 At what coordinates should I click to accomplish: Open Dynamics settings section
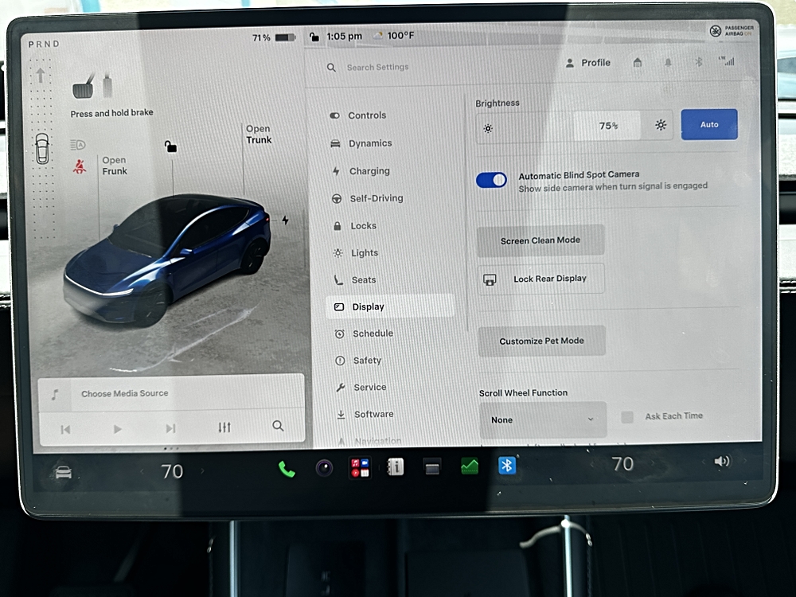pyautogui.click(x=361, y=143)
